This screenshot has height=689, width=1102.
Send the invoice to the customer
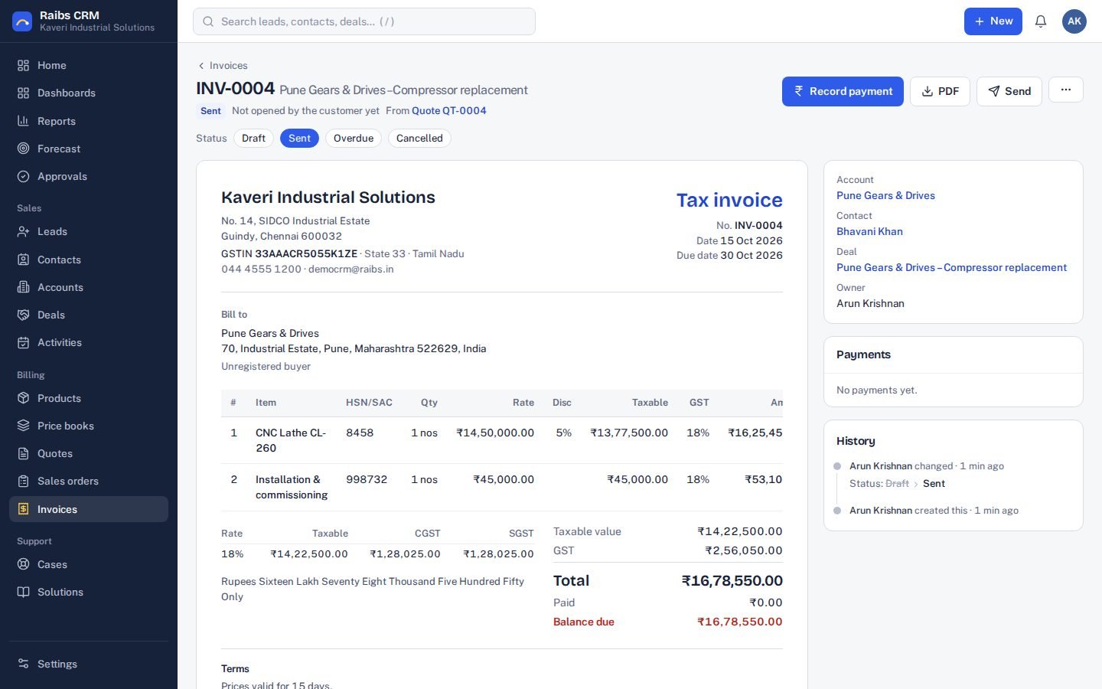(x=1009, y=91)
